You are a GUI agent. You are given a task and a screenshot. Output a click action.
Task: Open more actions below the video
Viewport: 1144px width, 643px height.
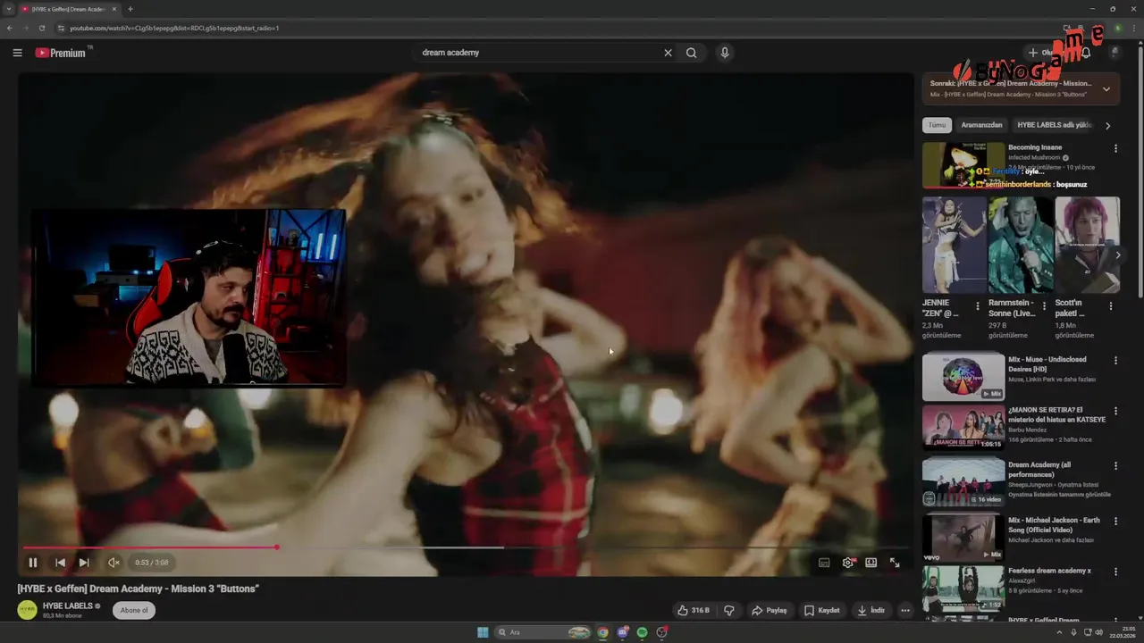point(905,611)
